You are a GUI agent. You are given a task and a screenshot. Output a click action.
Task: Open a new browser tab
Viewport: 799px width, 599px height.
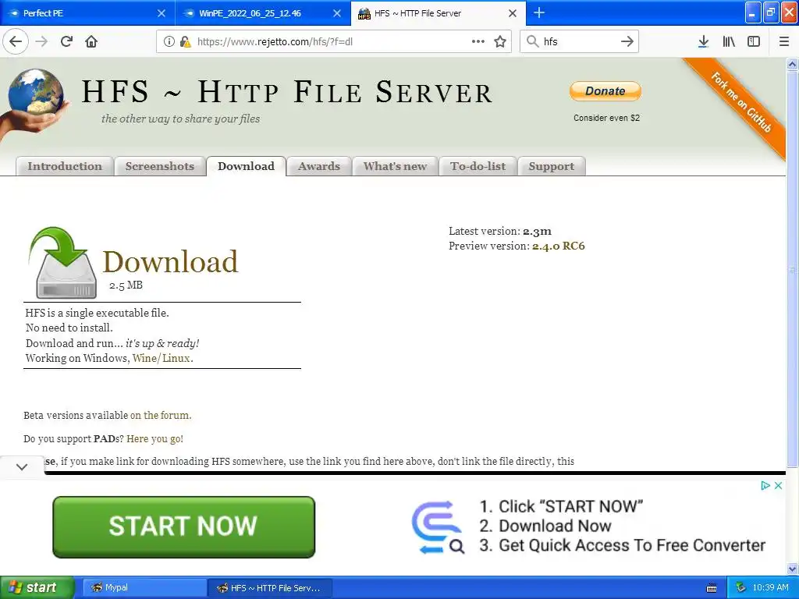coord(539,12)
